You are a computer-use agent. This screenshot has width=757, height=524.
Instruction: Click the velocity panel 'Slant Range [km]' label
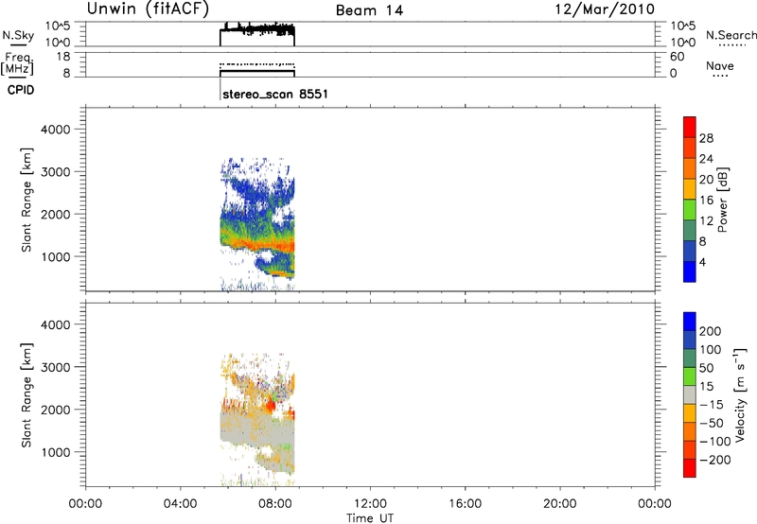coord(26,395)
